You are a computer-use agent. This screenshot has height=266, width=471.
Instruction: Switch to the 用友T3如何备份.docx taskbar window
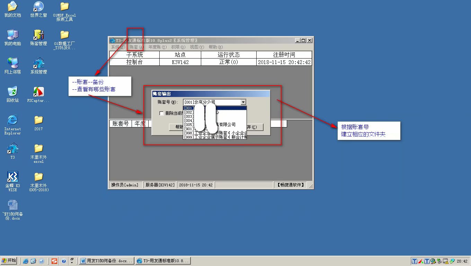106,261
